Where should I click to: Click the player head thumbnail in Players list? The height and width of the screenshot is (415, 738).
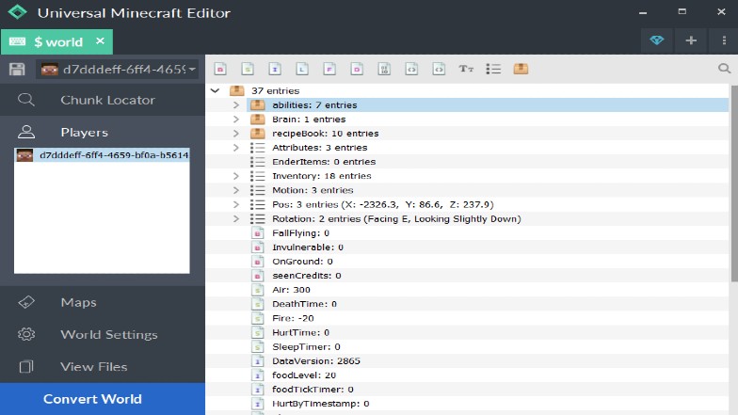tap(24, 154)
